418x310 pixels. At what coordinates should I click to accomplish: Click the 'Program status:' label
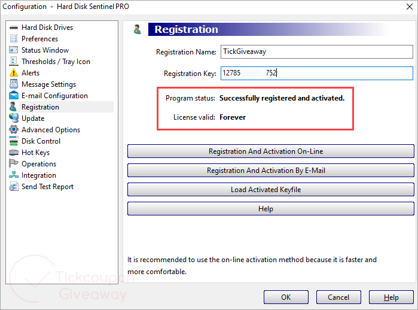tap(190, 98)
